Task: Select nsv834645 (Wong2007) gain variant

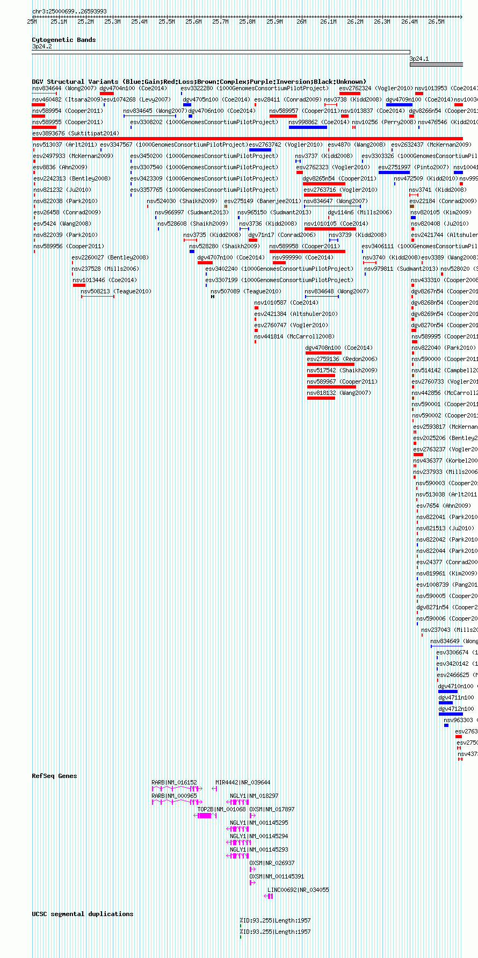Action: click(150, 116)
